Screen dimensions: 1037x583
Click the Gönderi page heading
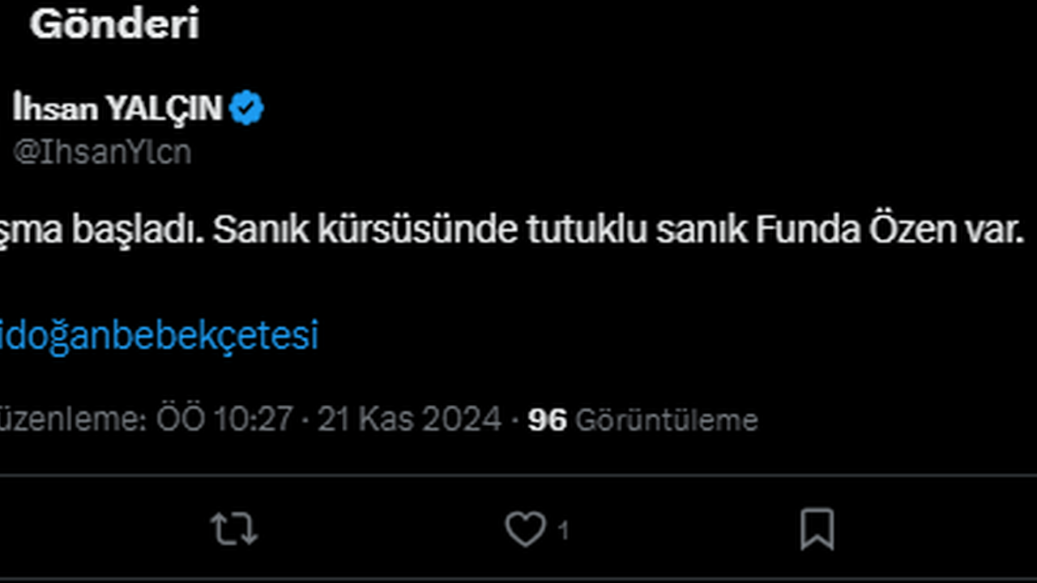[114, 25]
